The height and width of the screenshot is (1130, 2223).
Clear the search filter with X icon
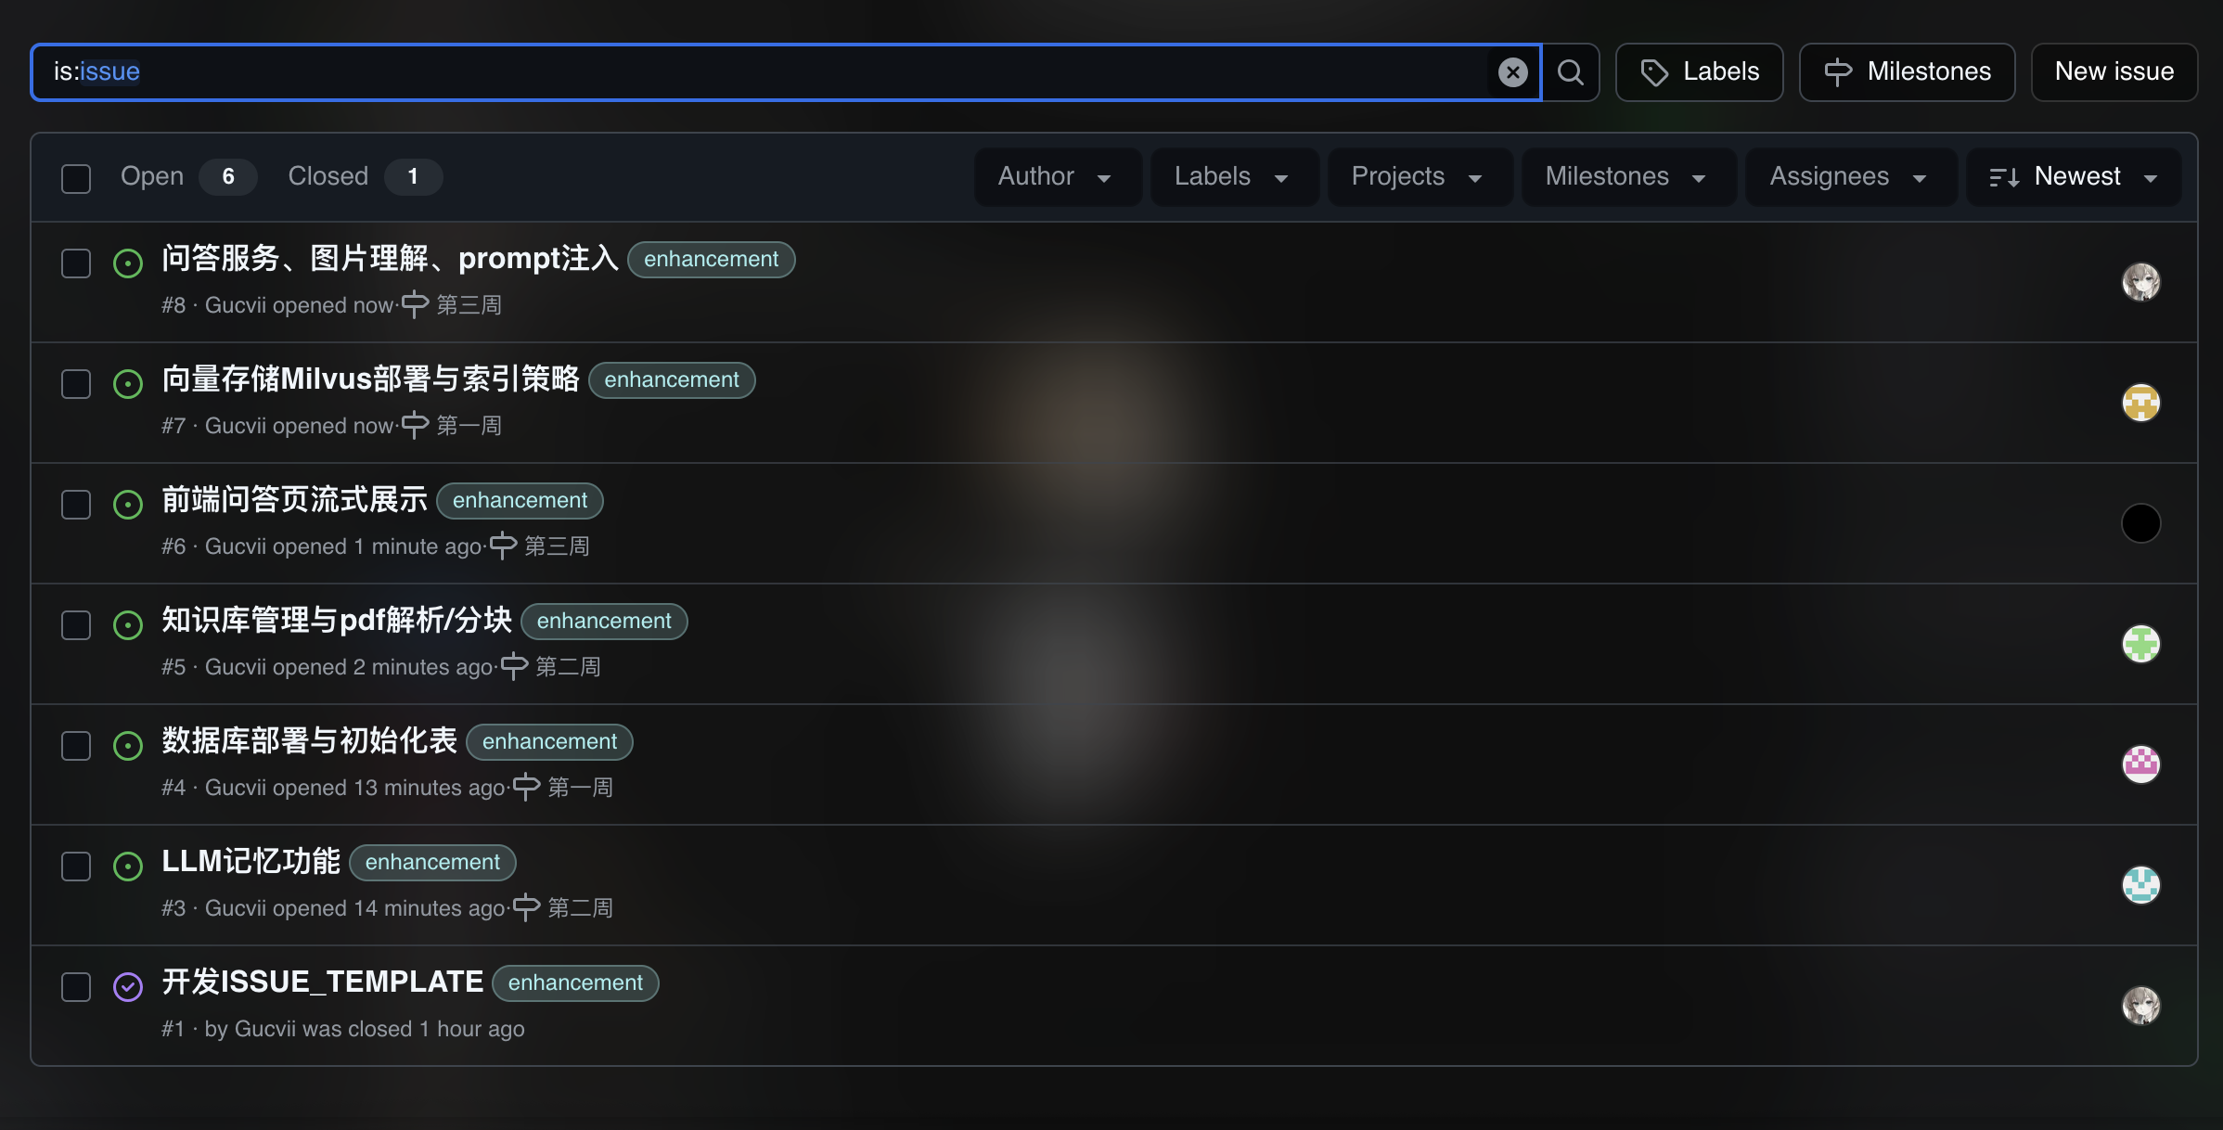tap(1512, 72)
